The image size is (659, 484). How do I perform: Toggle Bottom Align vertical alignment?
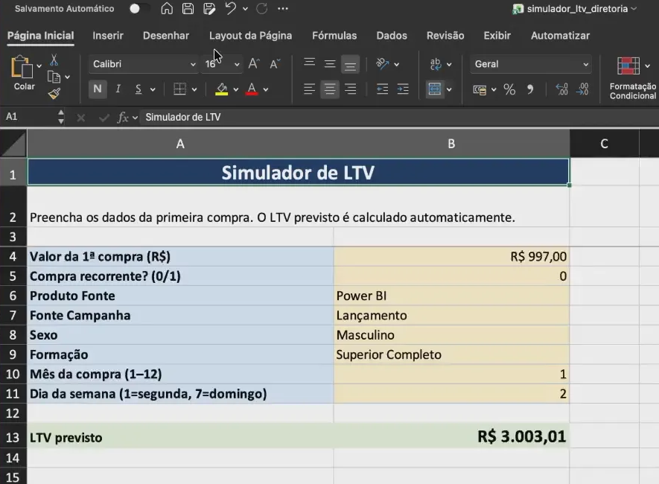click(350, 65)
